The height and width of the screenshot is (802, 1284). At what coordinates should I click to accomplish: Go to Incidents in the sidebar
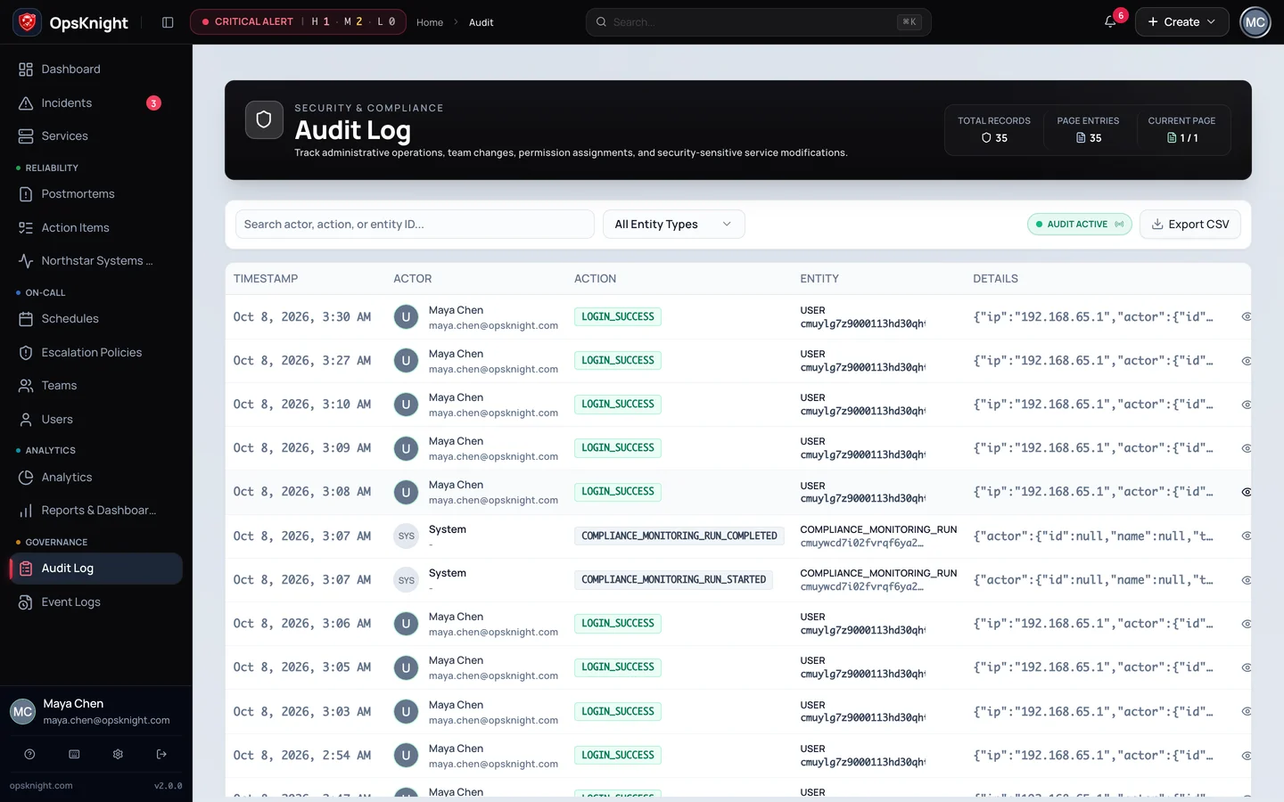95,103
